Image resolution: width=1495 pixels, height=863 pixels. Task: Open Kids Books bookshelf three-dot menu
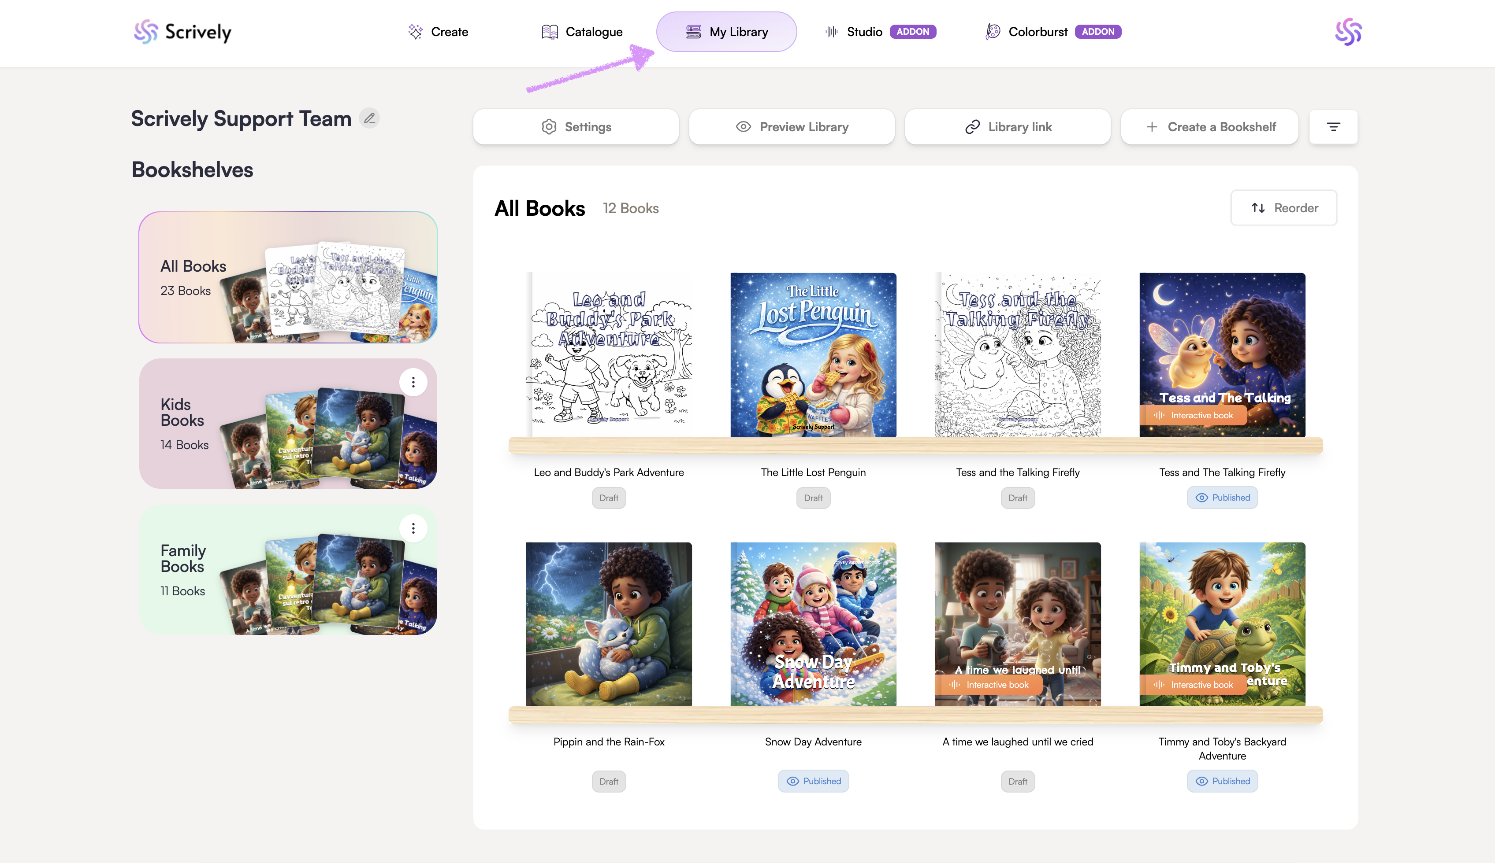pos(413,382)
